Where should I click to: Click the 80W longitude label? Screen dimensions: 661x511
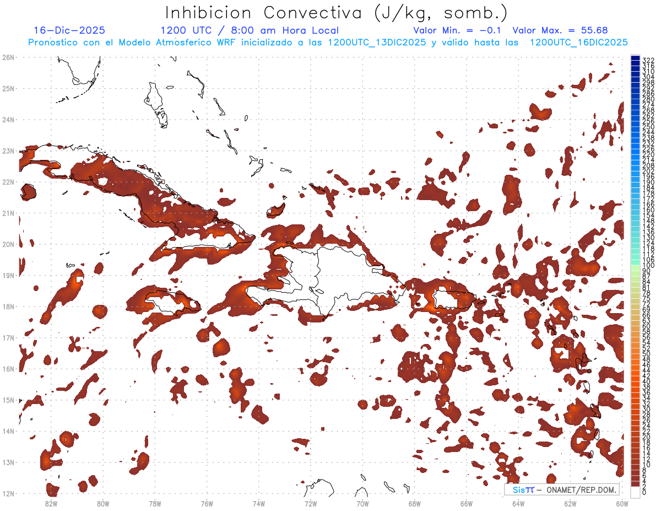point(103,503)
